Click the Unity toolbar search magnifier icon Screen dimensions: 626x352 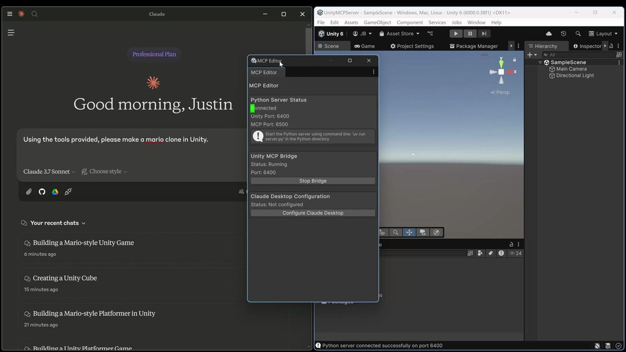[578, 34]
